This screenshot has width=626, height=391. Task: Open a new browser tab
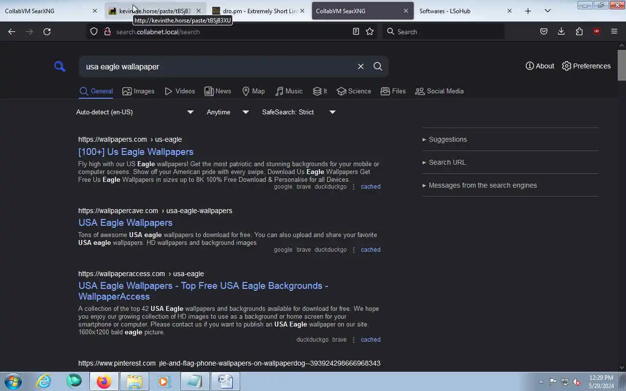point(528,11)
